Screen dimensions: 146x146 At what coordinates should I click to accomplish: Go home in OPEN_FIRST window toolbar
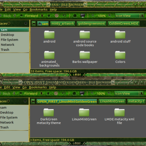(74, 93)
